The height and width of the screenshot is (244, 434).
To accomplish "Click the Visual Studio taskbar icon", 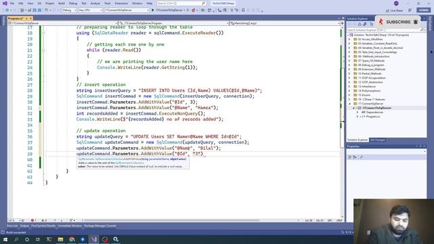I will click(x=94, y=239).
